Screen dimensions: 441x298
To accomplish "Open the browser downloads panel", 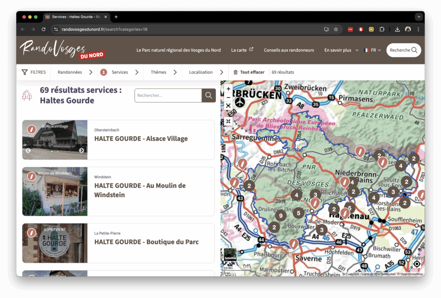I will point(398,29).
